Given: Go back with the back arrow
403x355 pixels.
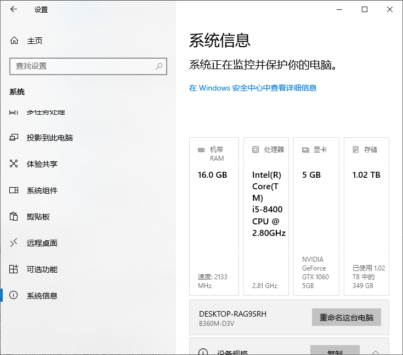Looking at the screenshot, I should click(x=14, y=9).
